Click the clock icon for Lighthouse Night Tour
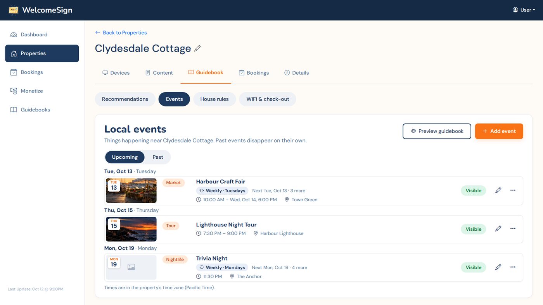 click(199, 233)
